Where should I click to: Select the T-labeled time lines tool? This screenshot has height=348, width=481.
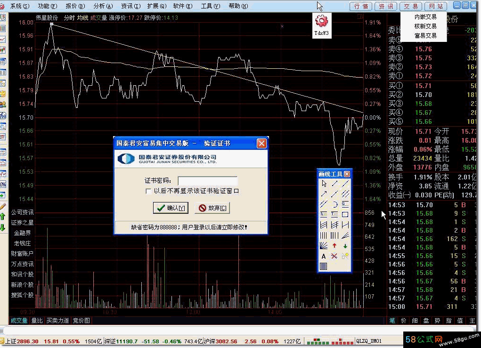pos(334,215)
